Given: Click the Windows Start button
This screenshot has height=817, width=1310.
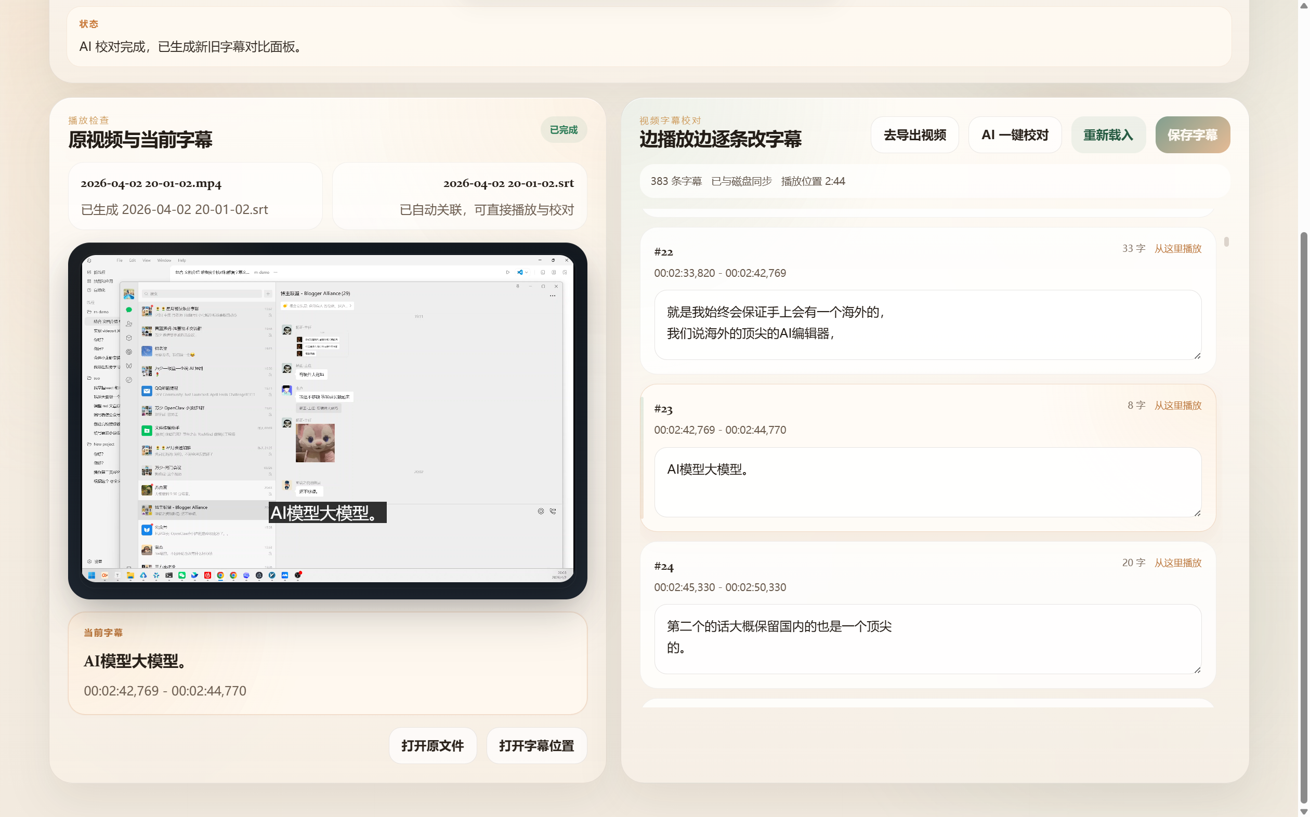Looking at the screenshot, I should coord(92,575).
